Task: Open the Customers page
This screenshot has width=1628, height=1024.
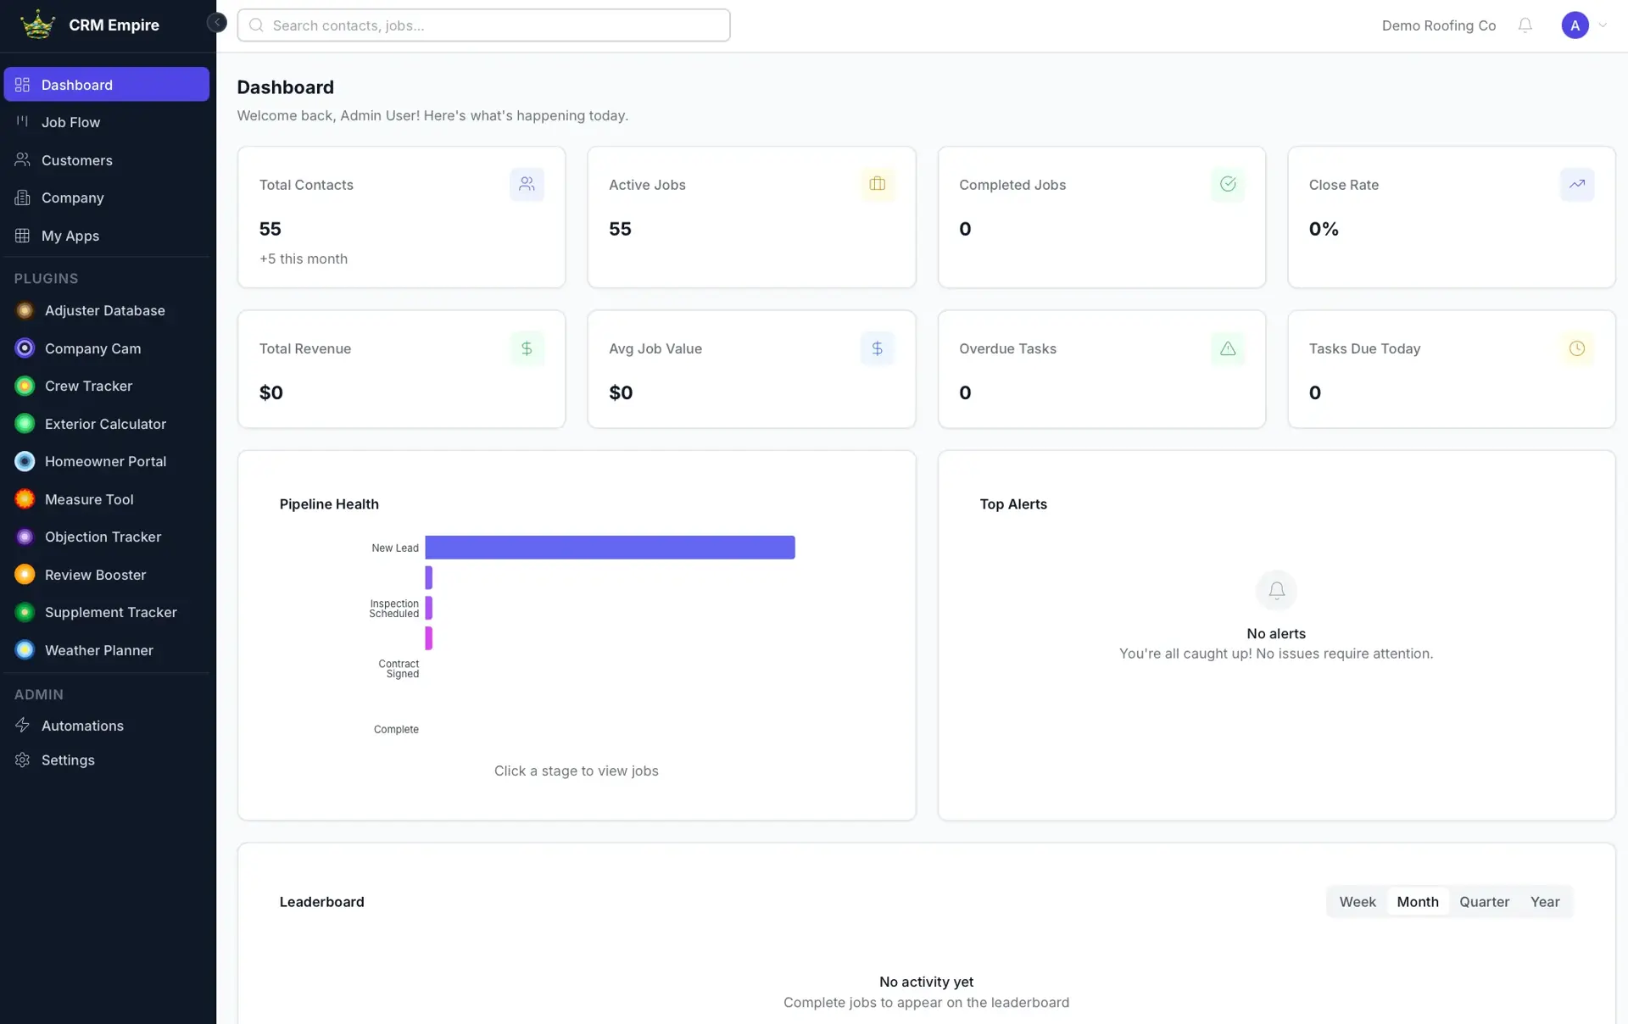Action: tap(107, 160)
